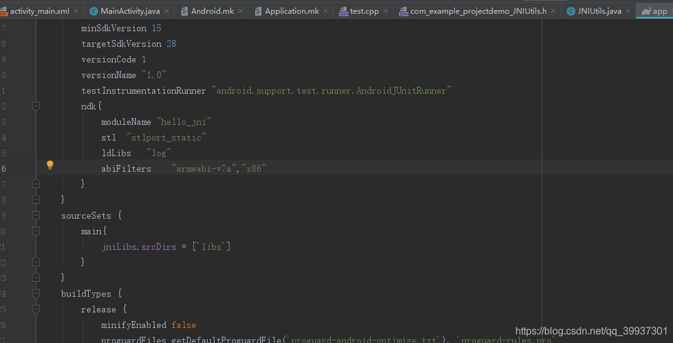Click fold end marker on line above sourceSets

point(36,199)
